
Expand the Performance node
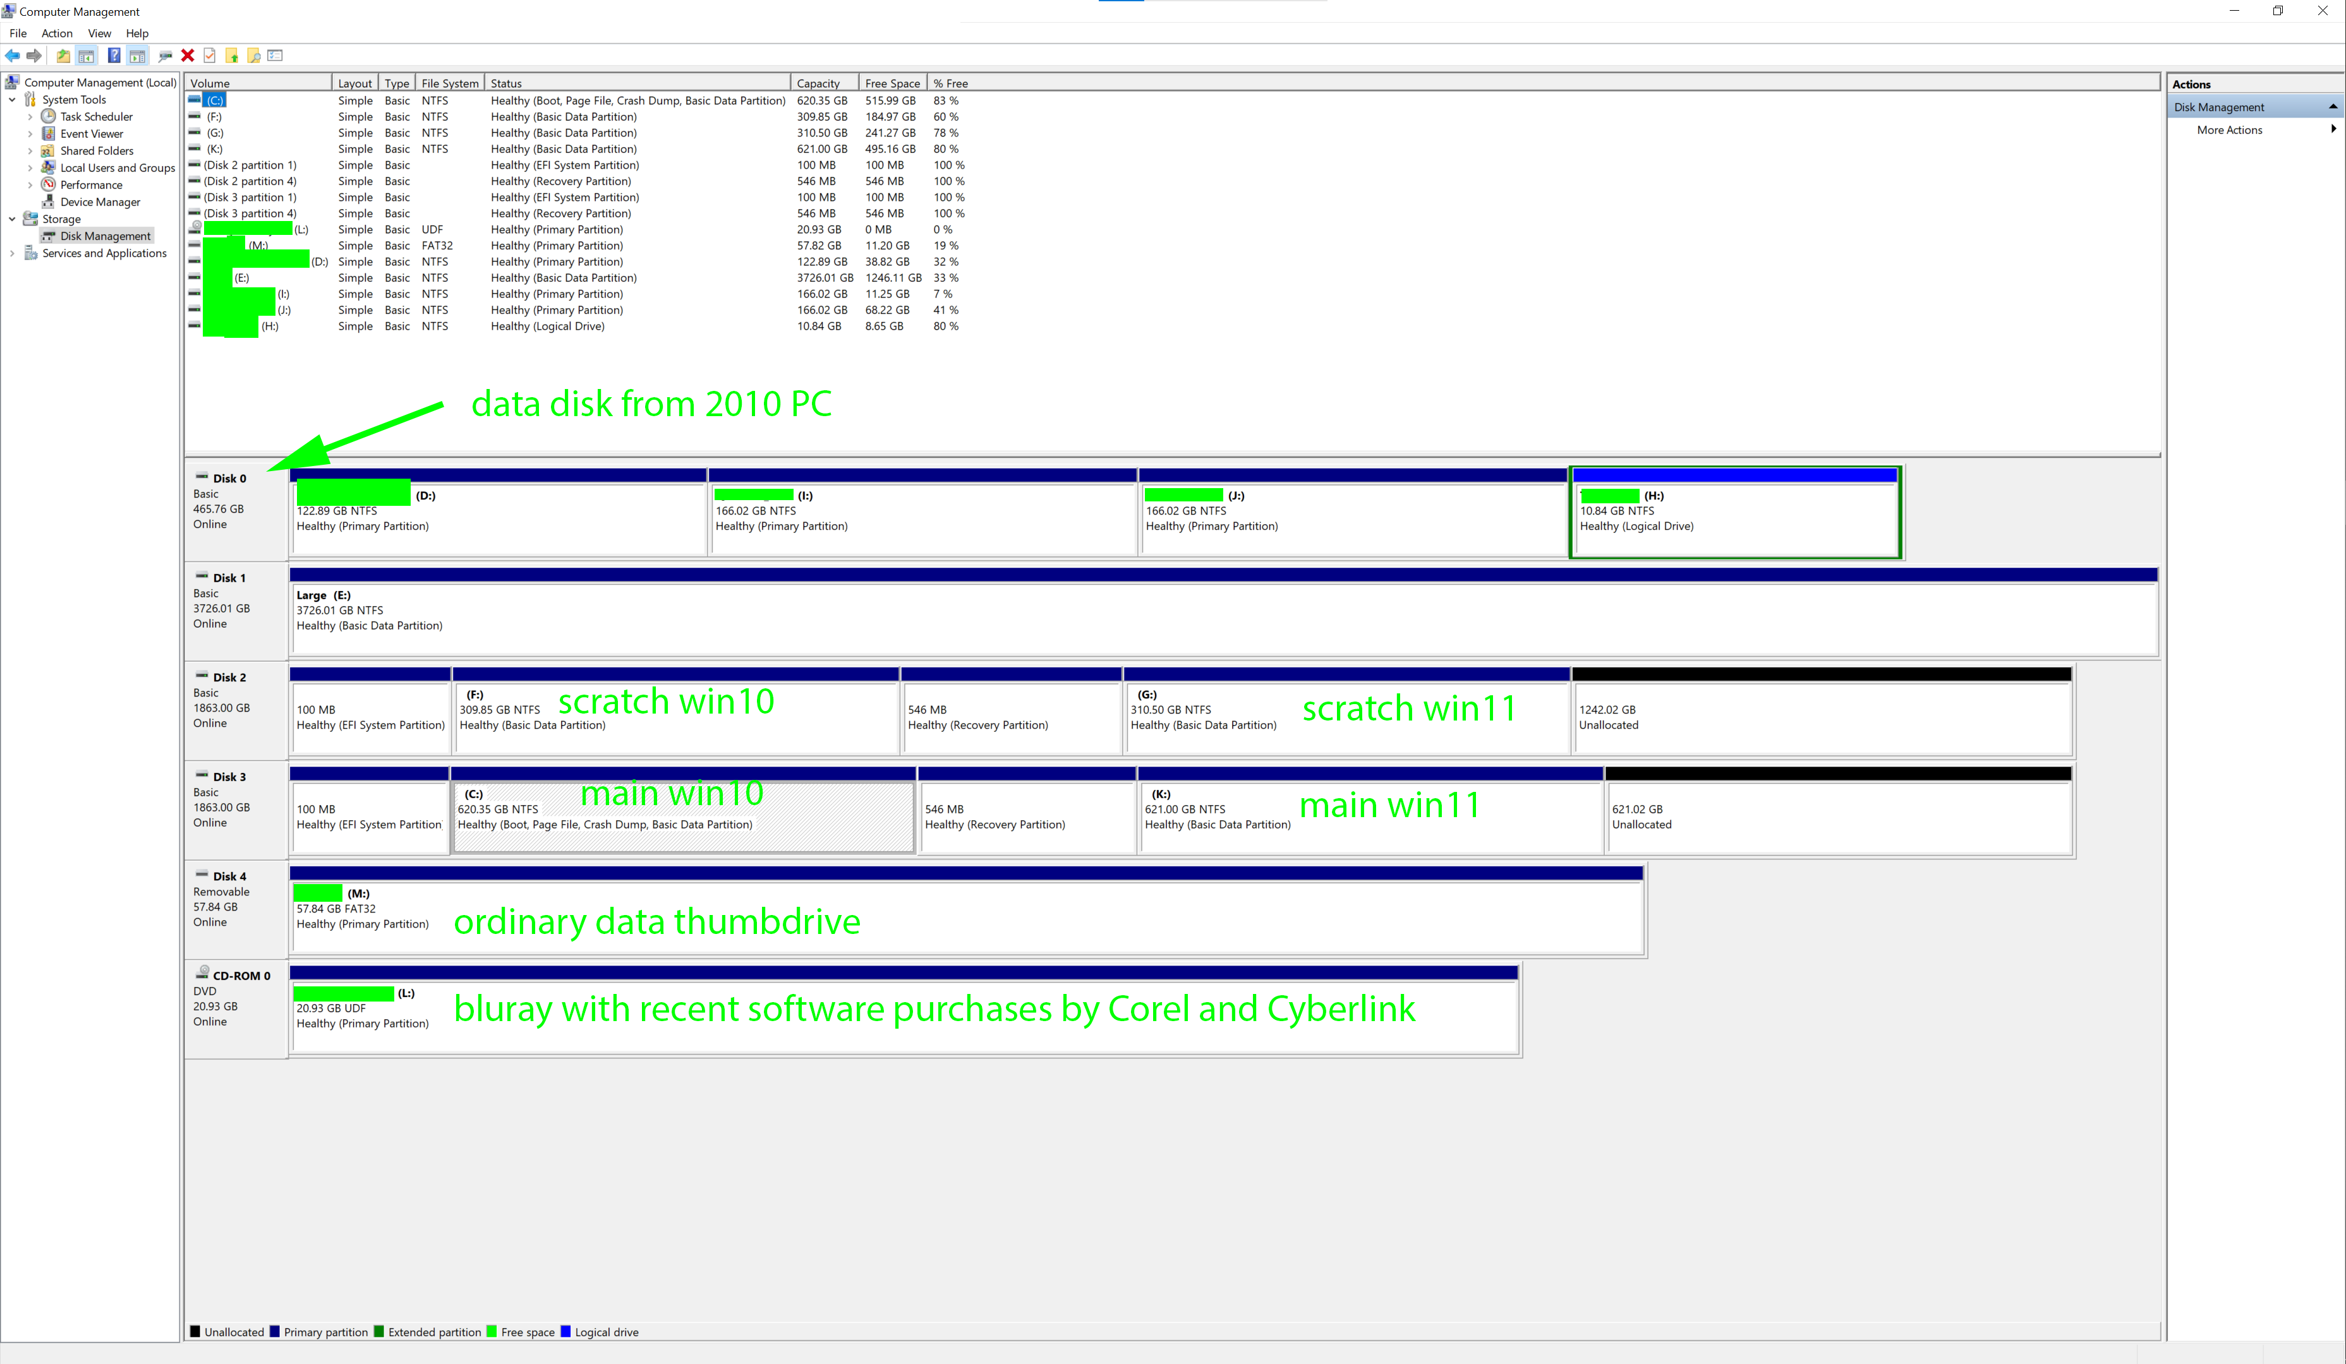click(x=30, y=185)
